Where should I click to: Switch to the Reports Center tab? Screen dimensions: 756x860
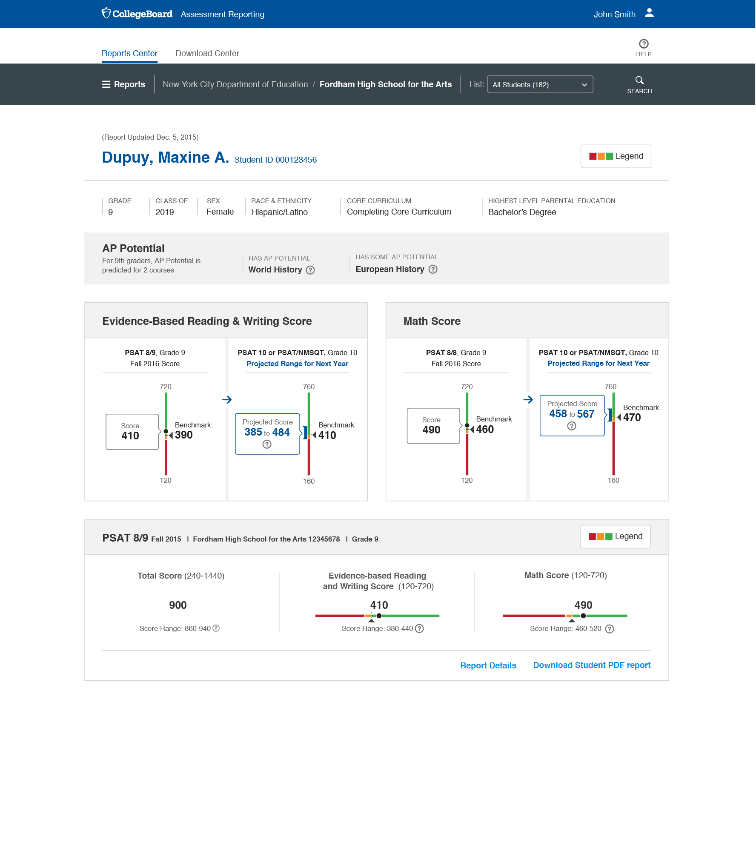(x=129, y=53)
